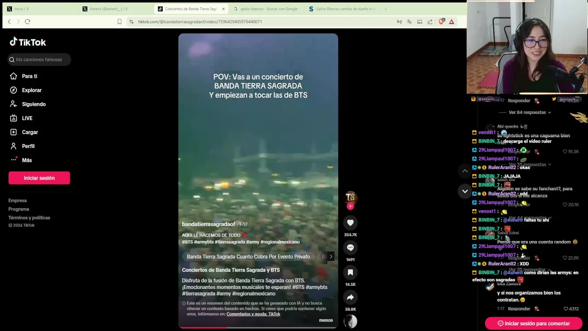Open spinning sound disc thumbnail
The height and width of the screenshot is (331, 588).
tap(350, 322)
